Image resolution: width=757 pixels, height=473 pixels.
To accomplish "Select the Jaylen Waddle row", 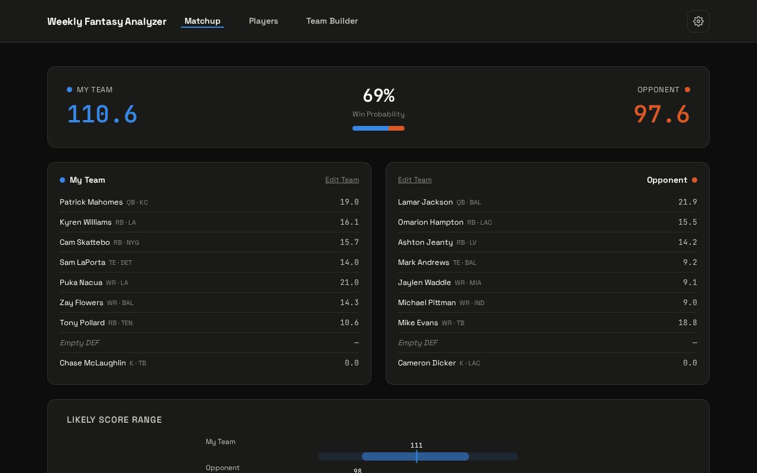I will [x=548, y=283].
